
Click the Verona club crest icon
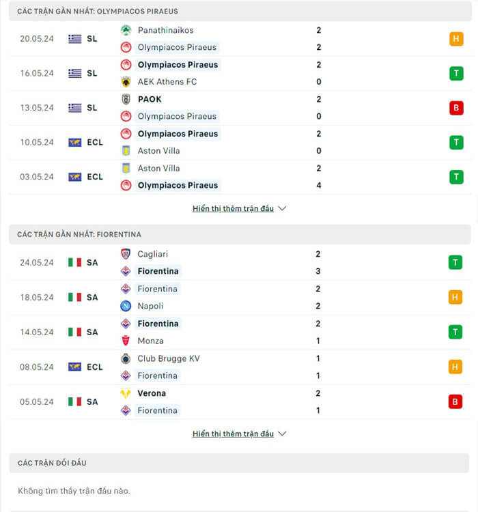pos(126,393)
